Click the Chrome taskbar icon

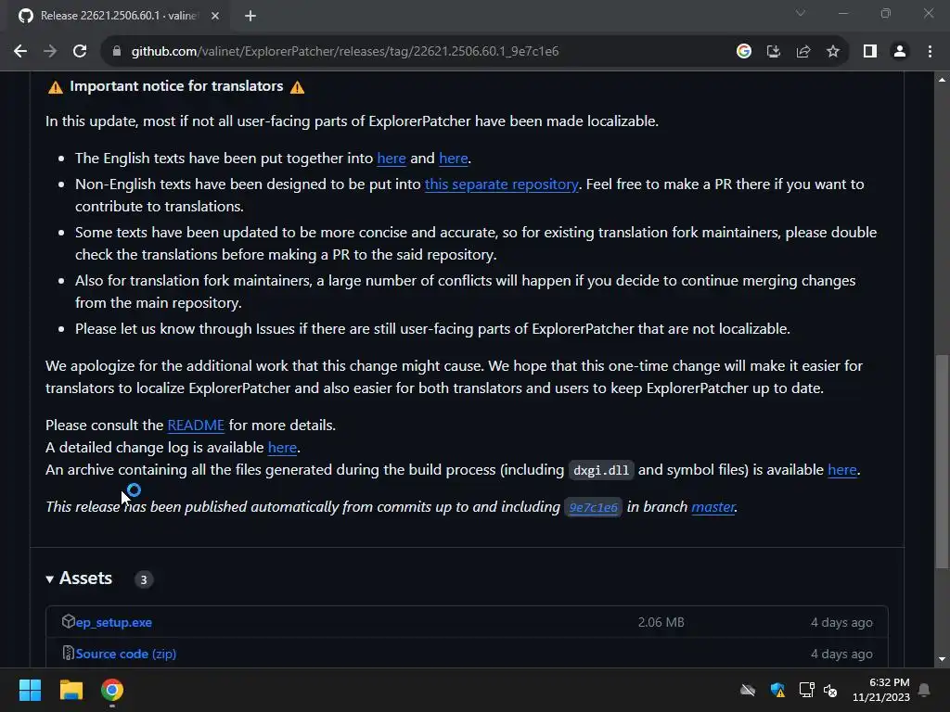point(111,690)
